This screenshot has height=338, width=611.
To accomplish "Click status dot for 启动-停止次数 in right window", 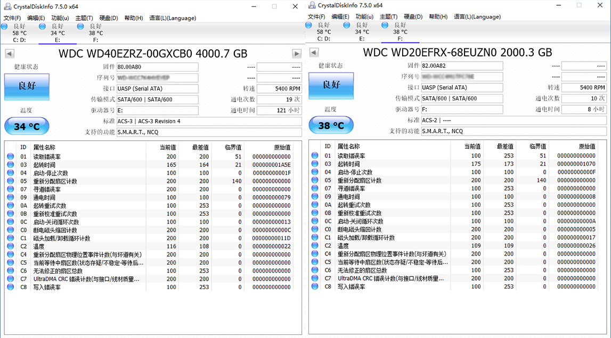I will (x=315, y=172).
